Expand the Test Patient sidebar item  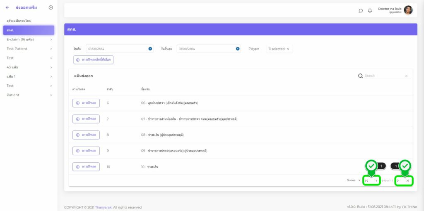28,49
